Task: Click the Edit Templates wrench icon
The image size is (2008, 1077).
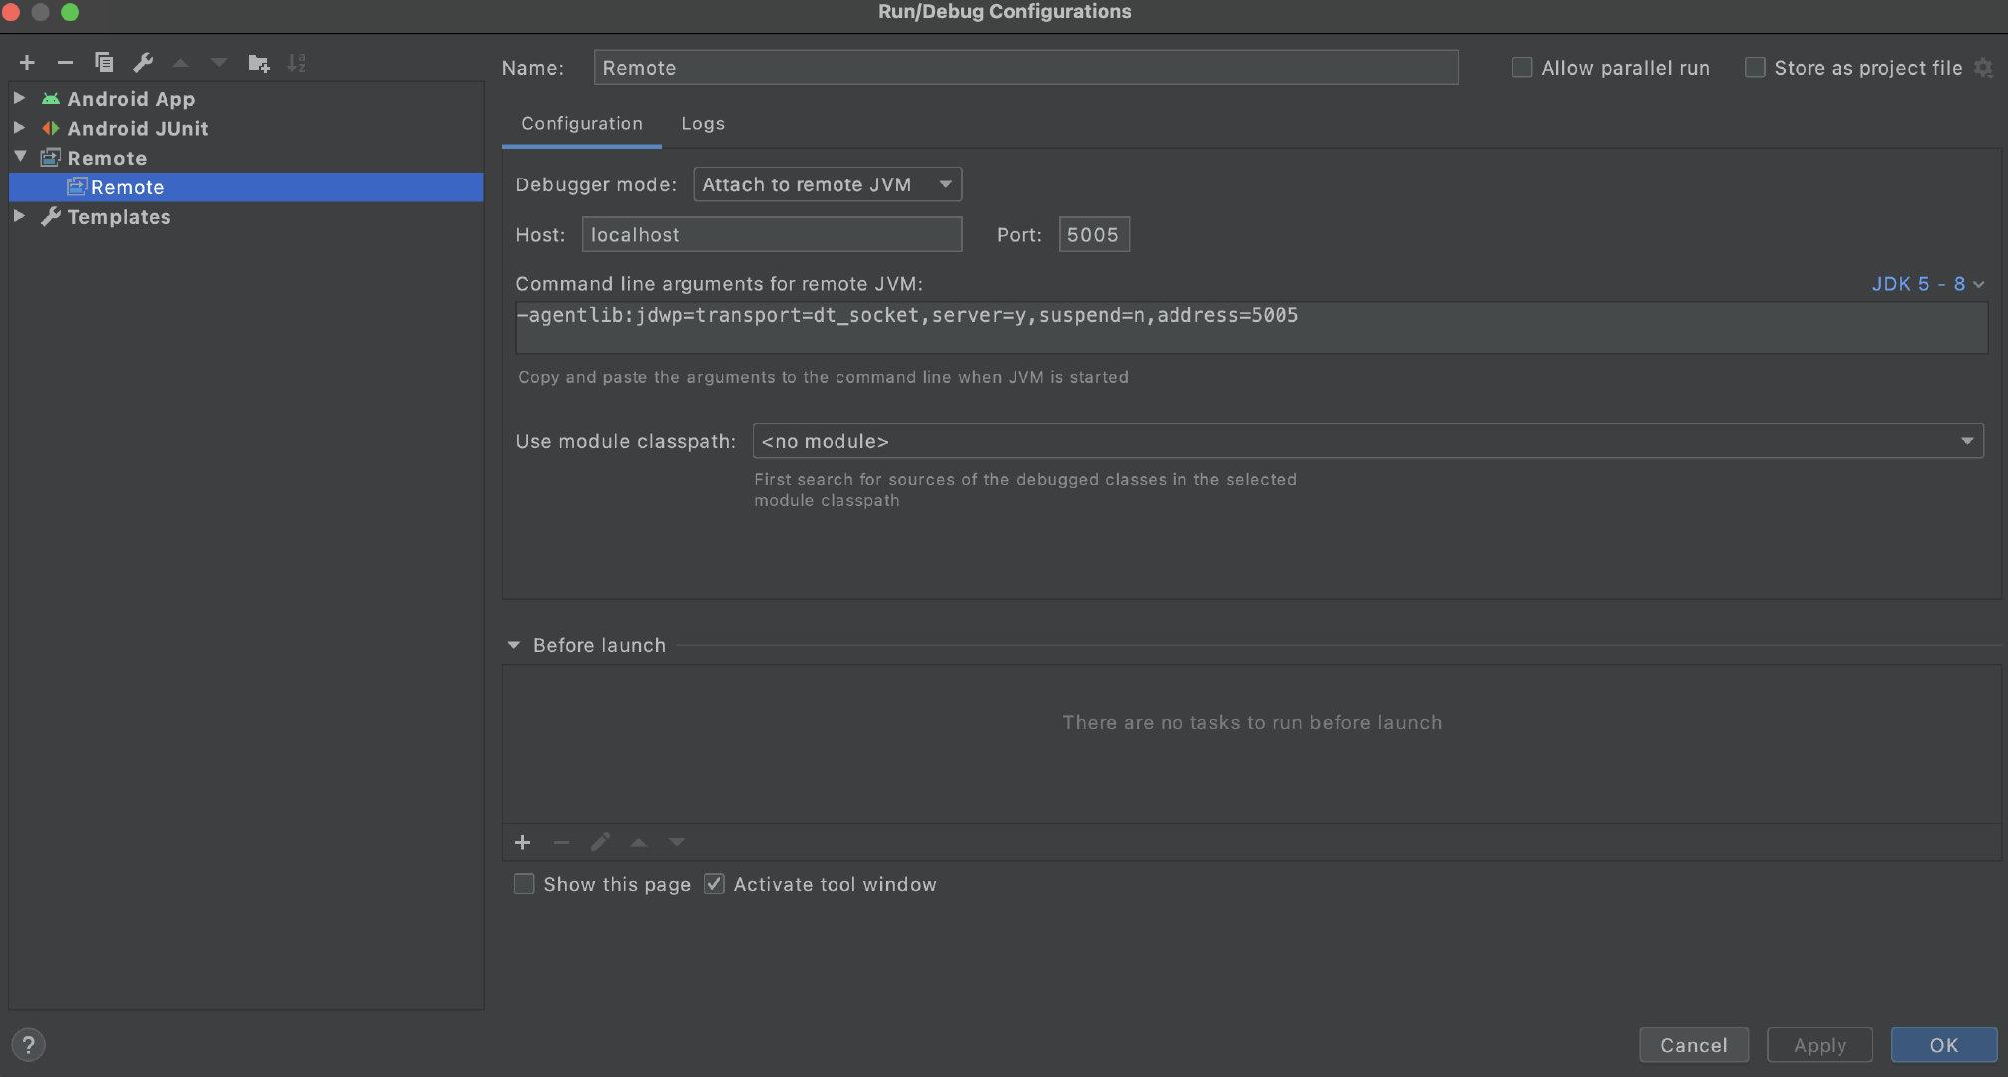Action: click(x=143, y=63)
